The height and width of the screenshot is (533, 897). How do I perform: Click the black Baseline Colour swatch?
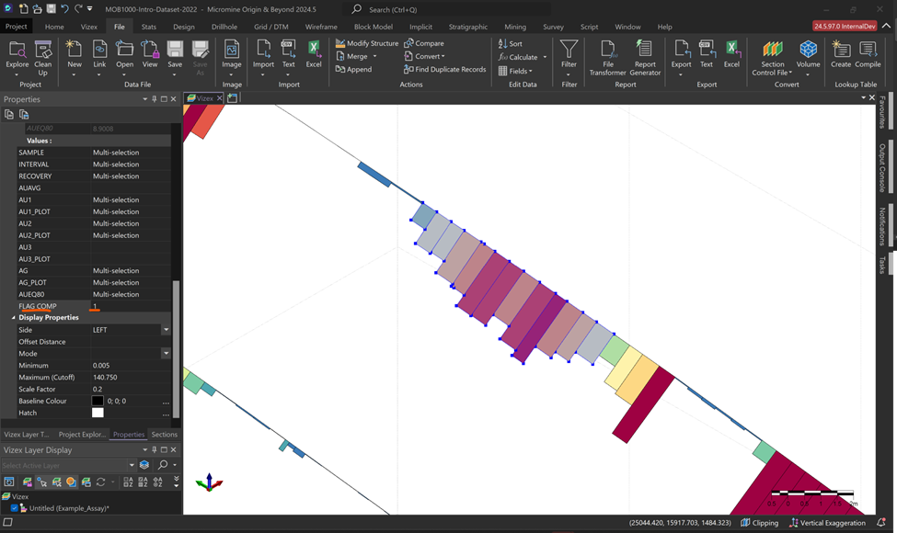[x=98, y=402]
